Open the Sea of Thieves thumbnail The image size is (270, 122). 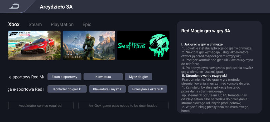click(143, 45)
